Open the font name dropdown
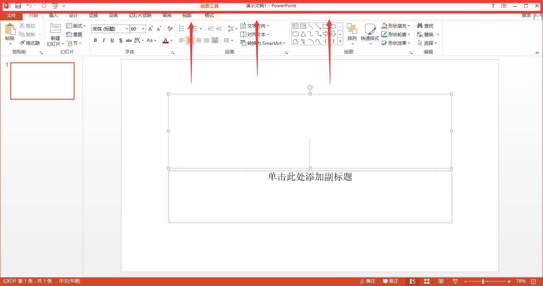Viewport: 543px width, 286px height. click(x=127, y=29)
